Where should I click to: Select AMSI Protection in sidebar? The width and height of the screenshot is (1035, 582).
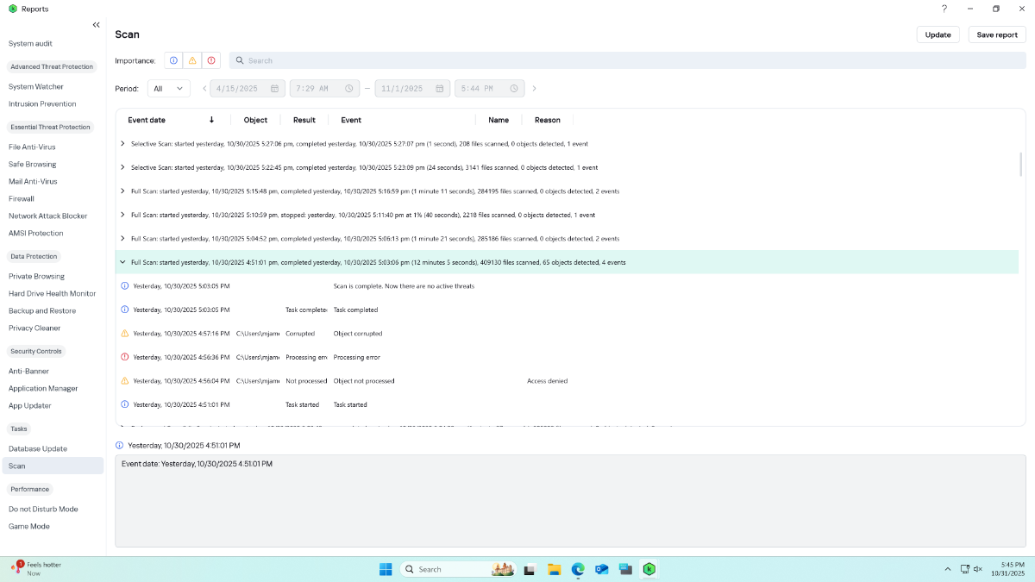[35, 233]
